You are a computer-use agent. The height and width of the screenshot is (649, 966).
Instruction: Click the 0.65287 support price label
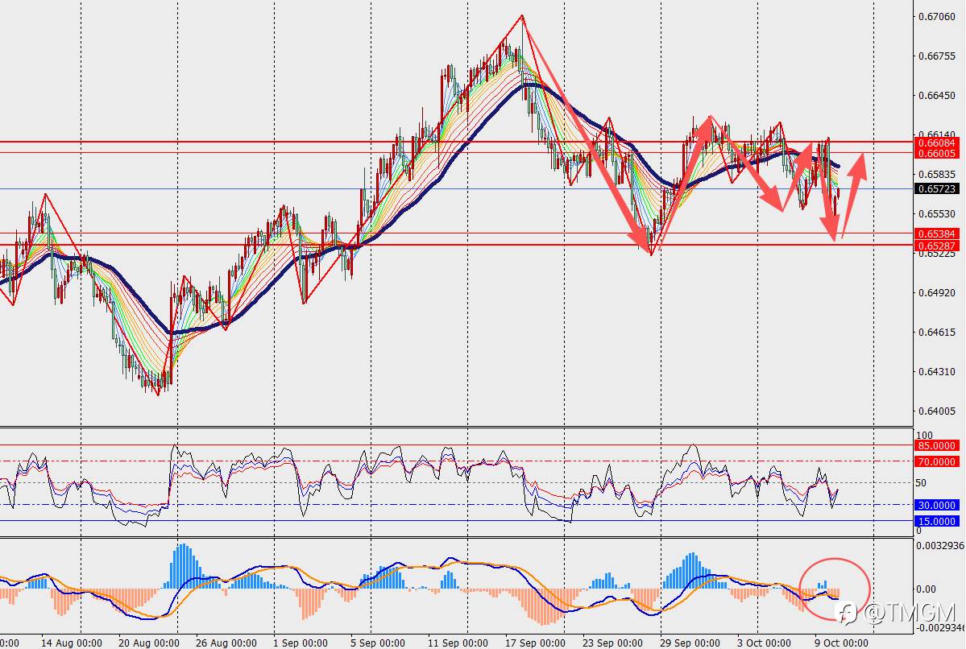(x=936, y=246)
